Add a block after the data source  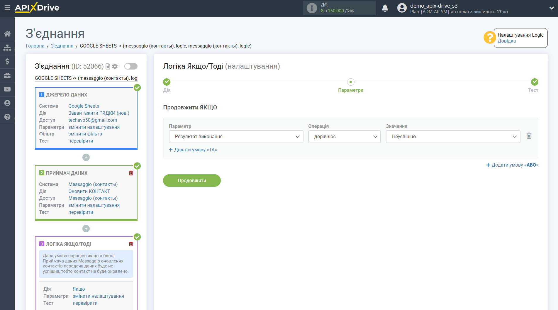[86, 157]
